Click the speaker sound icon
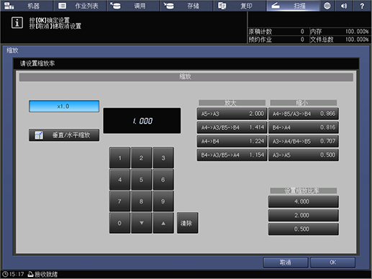 click(344, 6)
